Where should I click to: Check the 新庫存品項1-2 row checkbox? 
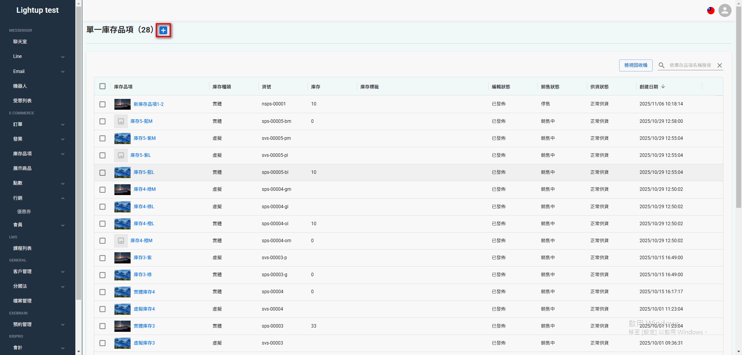[x=102, y=104]
